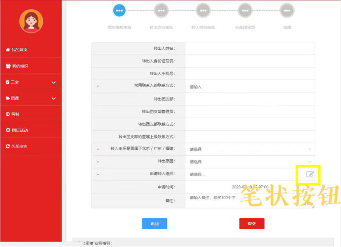The width and height of the screenshot is (341, 247).
Task: Click the first step circle 提交接转申请
Action: coord(119,10)
